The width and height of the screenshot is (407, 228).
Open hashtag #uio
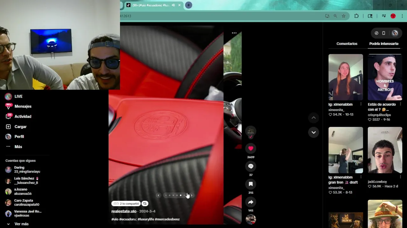tap(115, 219)
